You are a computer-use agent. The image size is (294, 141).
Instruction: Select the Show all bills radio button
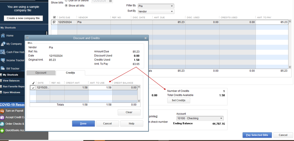[x=66, y=6]
